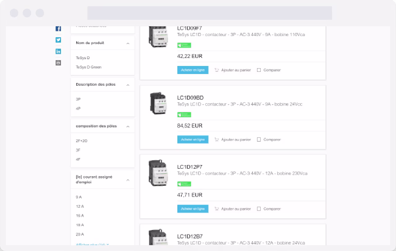Click the cart icon for LC1D12P7
Screen dimensions: 396x251
217,209
